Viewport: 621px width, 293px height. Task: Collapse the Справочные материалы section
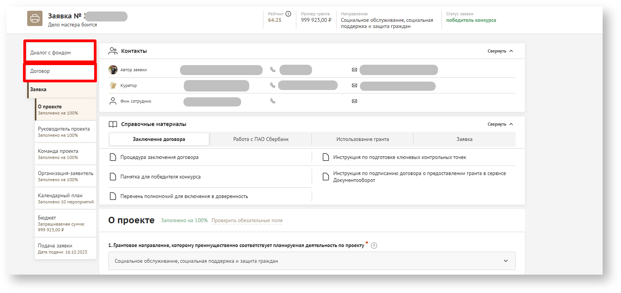pyautogui.click(x=500, y=124)
